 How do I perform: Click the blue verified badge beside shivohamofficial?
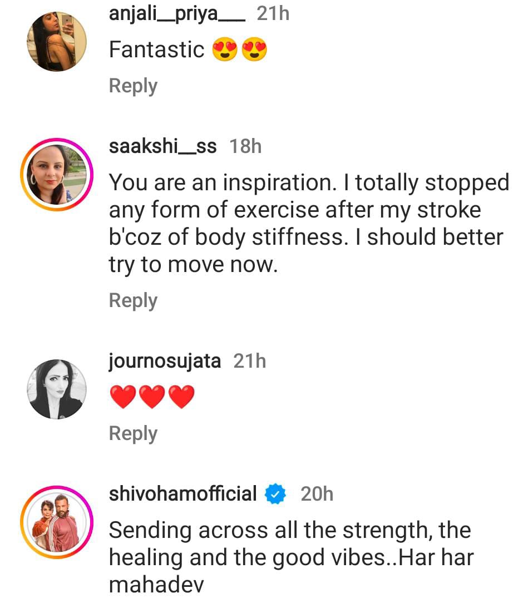[x=275, y=494]
